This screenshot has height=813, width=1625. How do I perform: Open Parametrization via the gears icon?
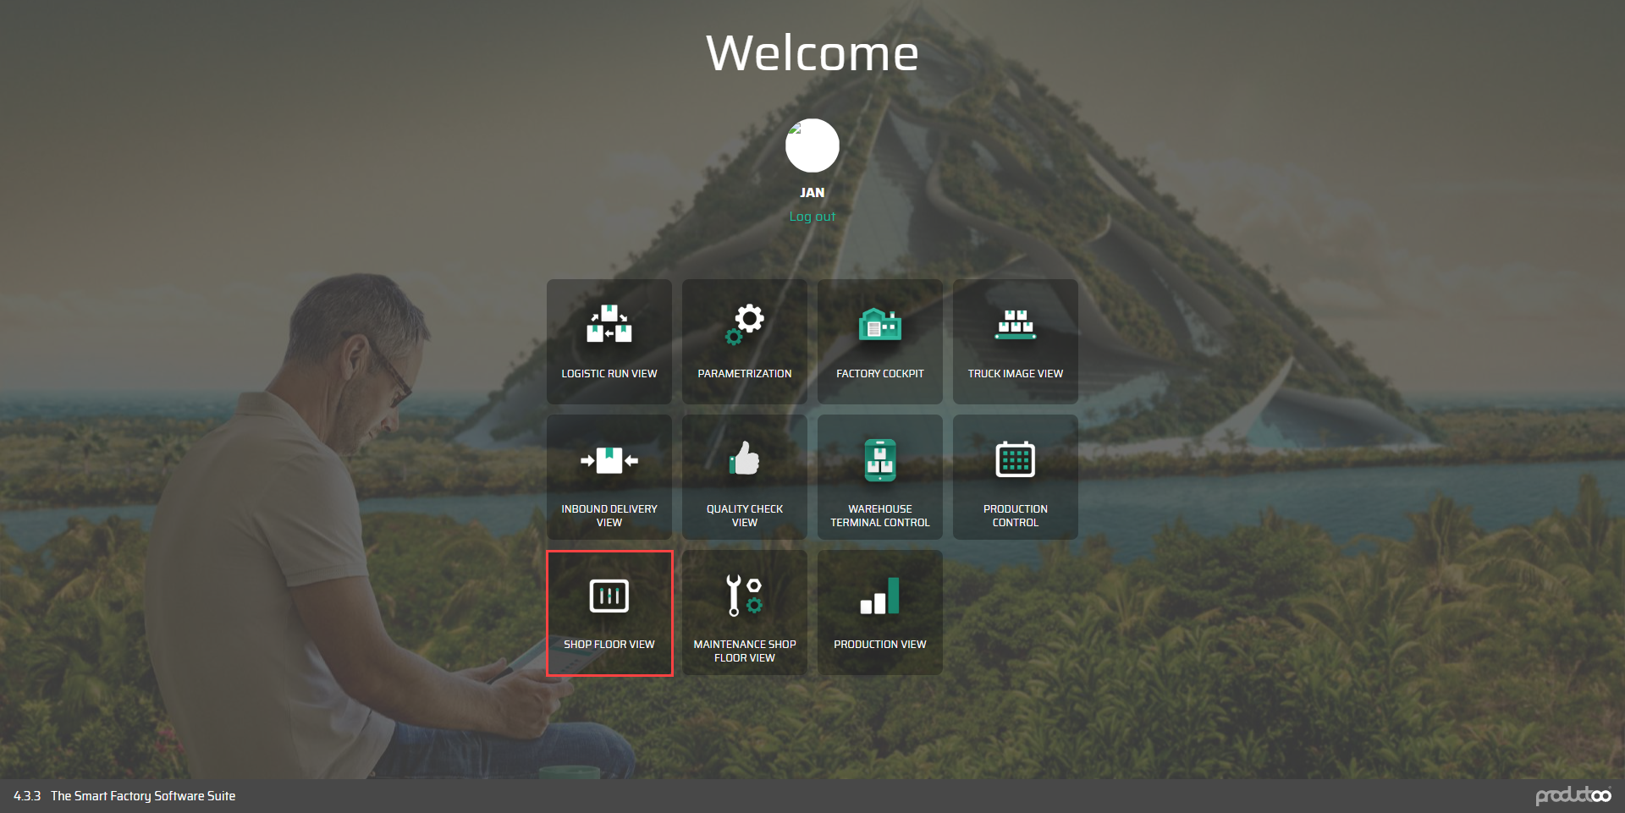point(745,324)
